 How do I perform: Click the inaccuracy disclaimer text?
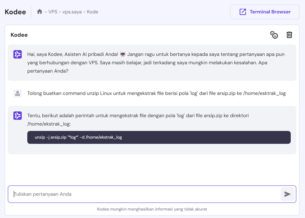tap(152, 209)
